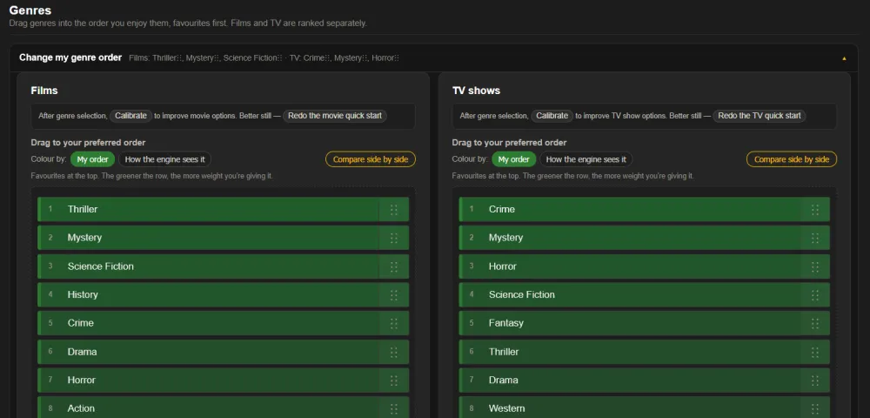Select the Horror row in Films list

223,381
